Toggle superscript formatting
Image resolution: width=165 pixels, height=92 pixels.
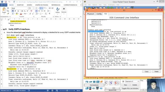[x=28, y=11]
